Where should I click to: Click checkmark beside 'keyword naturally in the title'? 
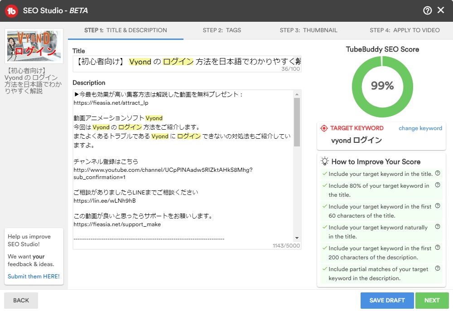325,227
